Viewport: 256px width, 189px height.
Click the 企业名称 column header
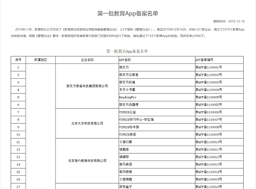pos(87,60)
